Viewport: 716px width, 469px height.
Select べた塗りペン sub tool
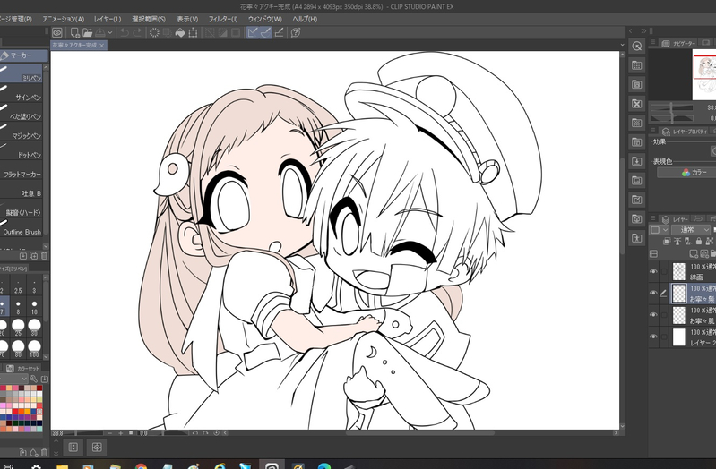[22, 112]
